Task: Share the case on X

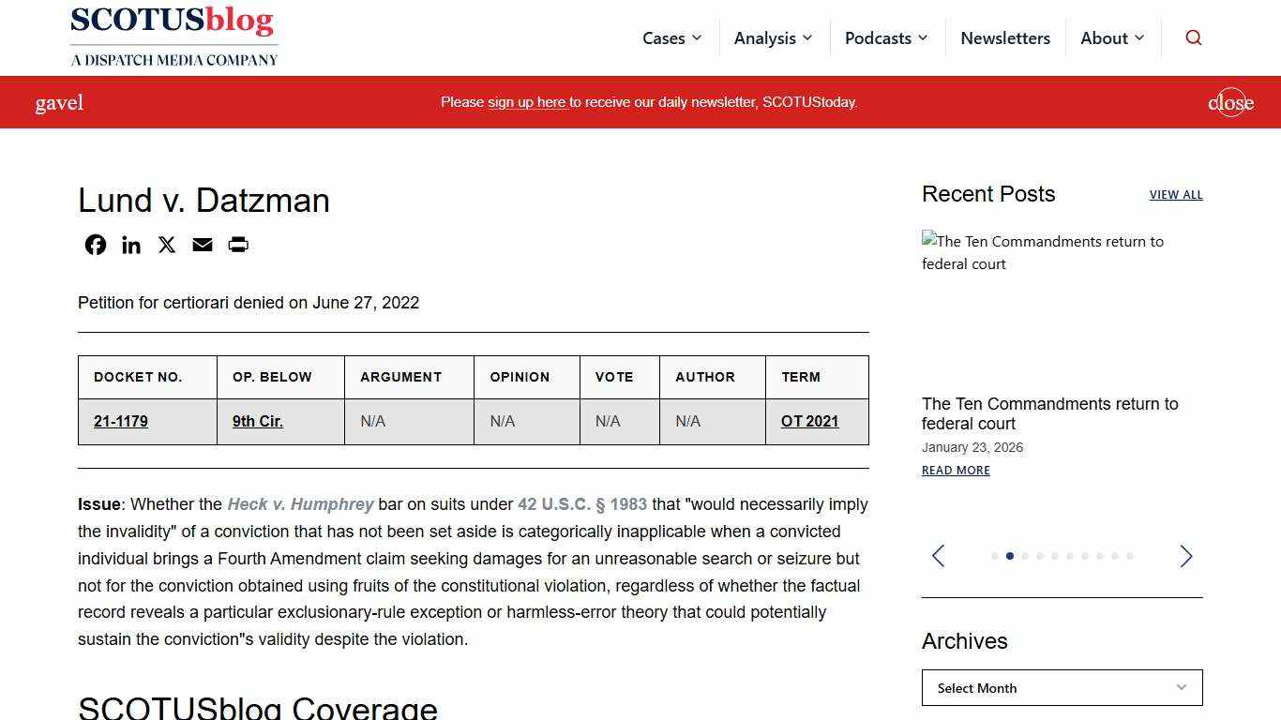Action: pyautogui.click(x=167, y=245)
